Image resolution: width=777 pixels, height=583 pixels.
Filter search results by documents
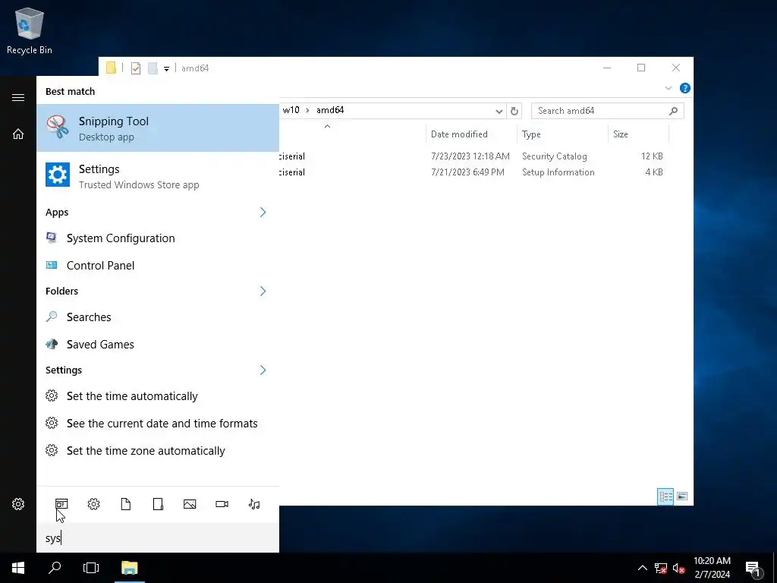[x=126, y=504]
